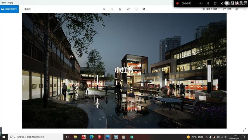Open the green circle recorder taskbar icon
This screenshot has width=248, height=140.
(132, 137)
